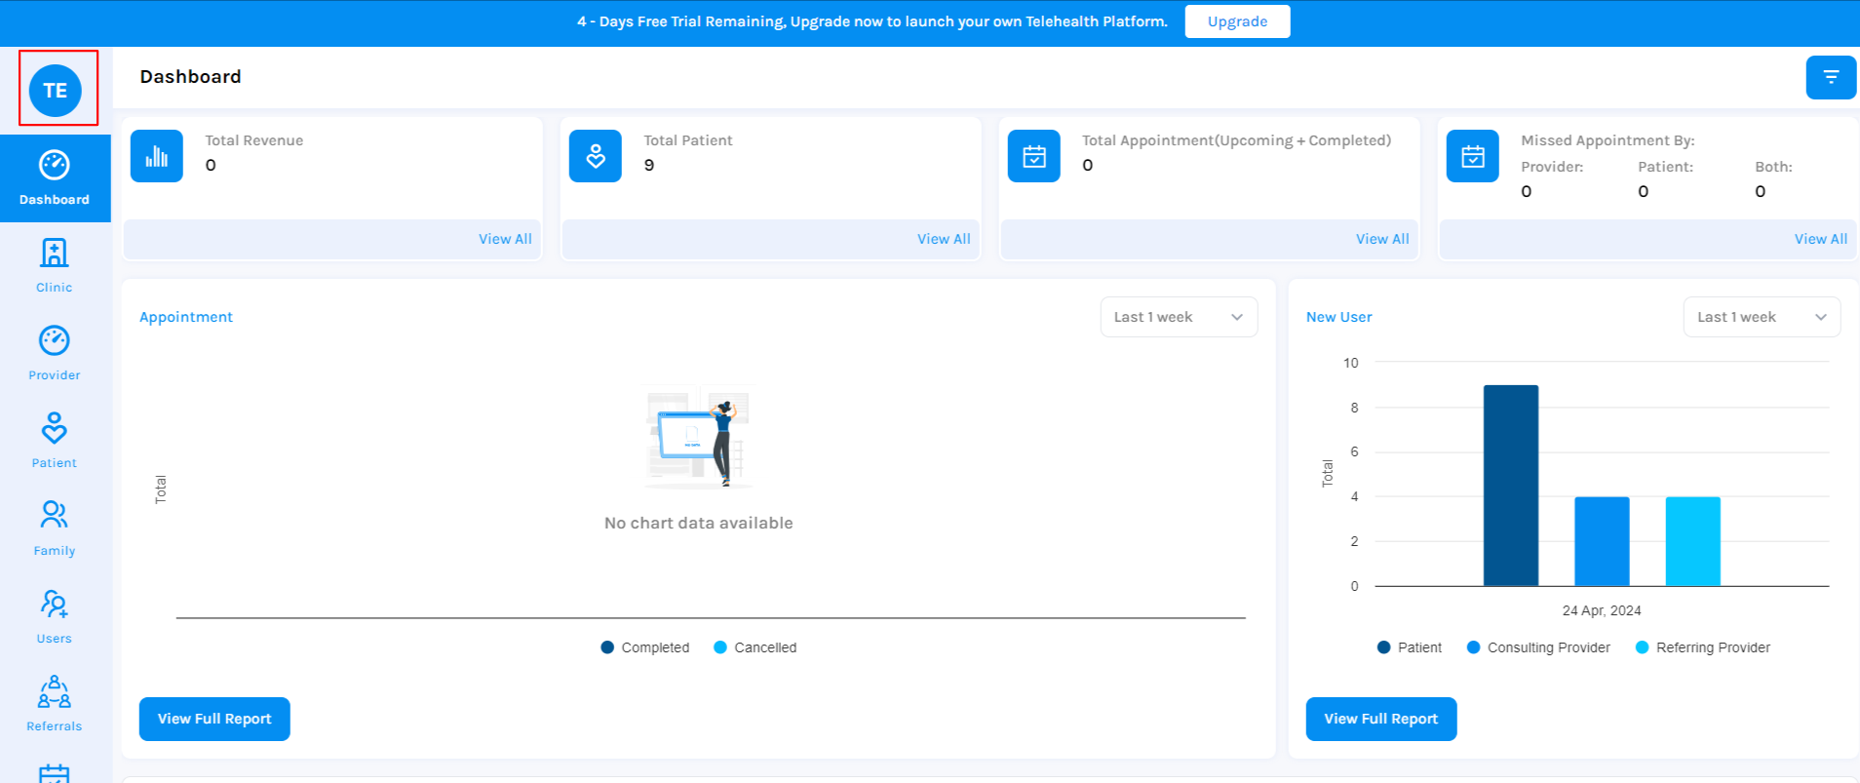The image size is (1860, 783).
Task: Click the Total Appointment calendar icon
Action: tap(1033, 156)
